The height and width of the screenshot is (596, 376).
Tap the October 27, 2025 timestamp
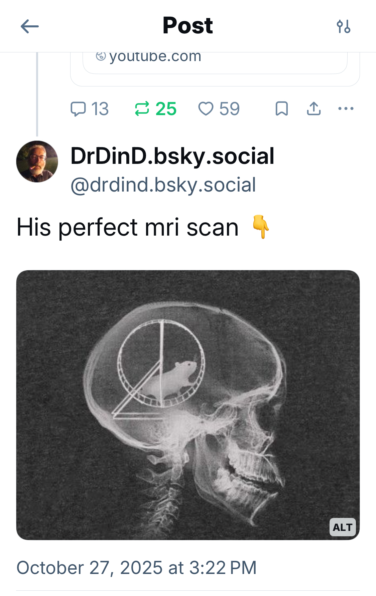(136, 568)
